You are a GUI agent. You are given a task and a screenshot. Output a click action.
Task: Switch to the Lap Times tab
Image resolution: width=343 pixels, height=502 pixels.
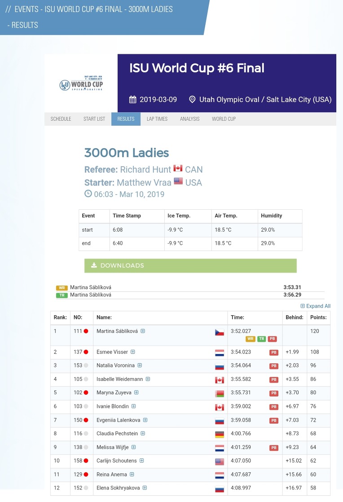[157, 119]
